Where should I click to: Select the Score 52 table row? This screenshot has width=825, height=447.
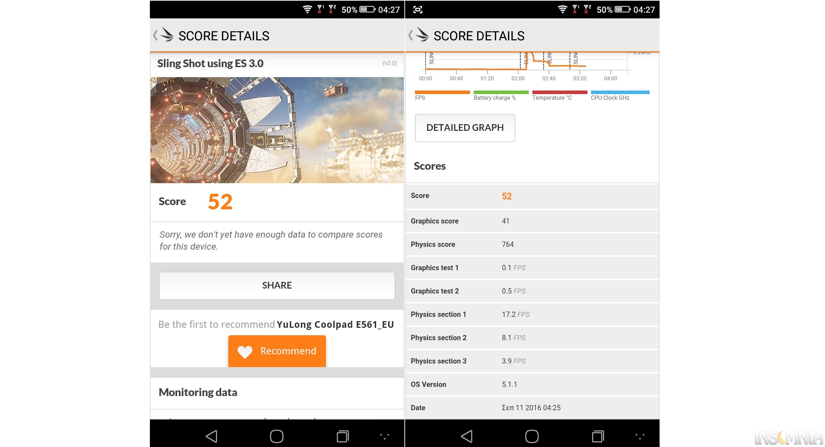pos(532,196)
